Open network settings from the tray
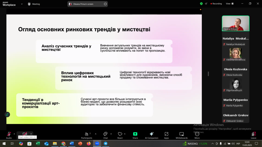Viewport: 262px width, 147px height. (225, 143)
